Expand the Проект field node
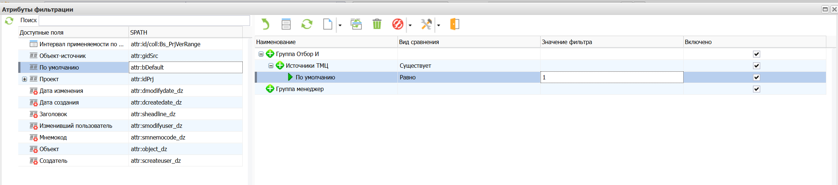The height and width of the screenshot is (185, 838). coord(24,79)
